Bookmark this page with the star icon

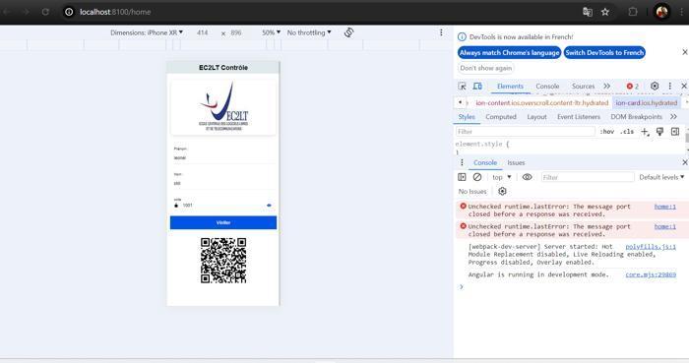(x=605, y=12)
